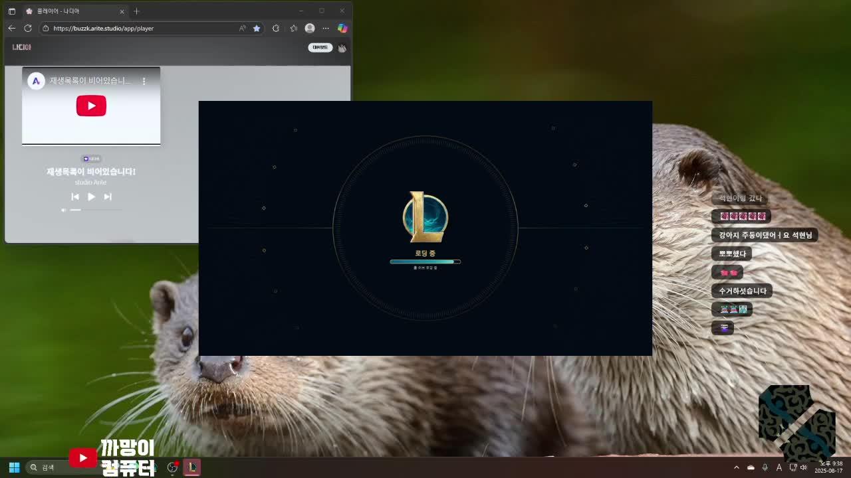Click the YouTube channel avatar in embed

[36, 81]
